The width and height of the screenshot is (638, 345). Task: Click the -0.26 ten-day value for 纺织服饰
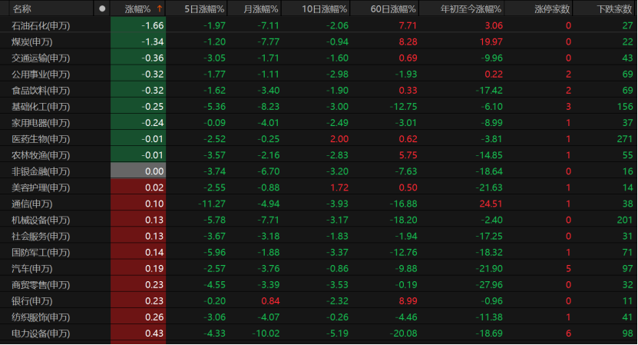337,317
